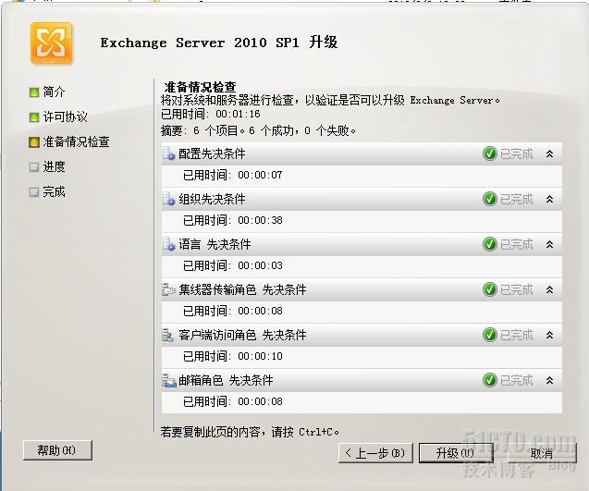The height and width of the screenshot is (491, 589).
Task: Collapse the 集线器传输角色 先决条件 section
Action: [549, 289]
